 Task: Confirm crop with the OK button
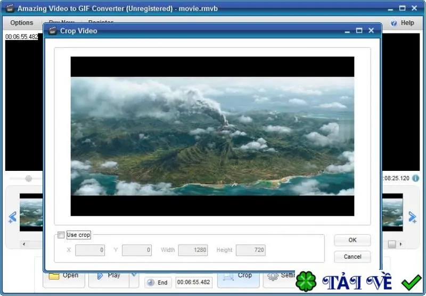[x=353, y=240]
